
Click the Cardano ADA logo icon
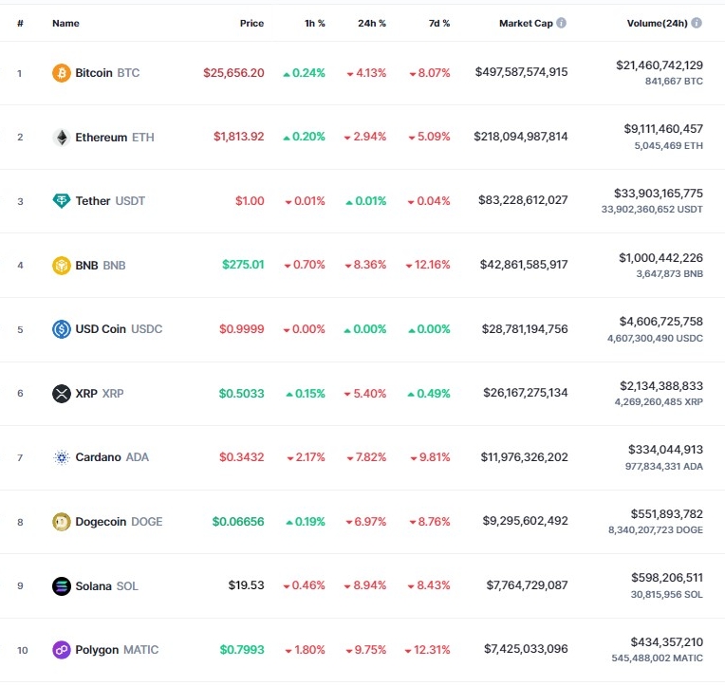tap(61, 457)
